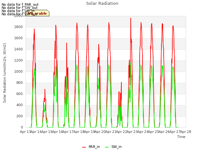205x153 pixels.
Task: Click the 200 y-axis tick label
Action: pos(20,116)
